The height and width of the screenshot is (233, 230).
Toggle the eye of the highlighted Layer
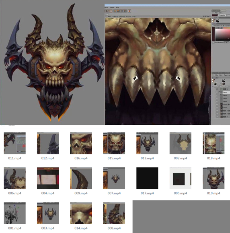tap(217, 92)
